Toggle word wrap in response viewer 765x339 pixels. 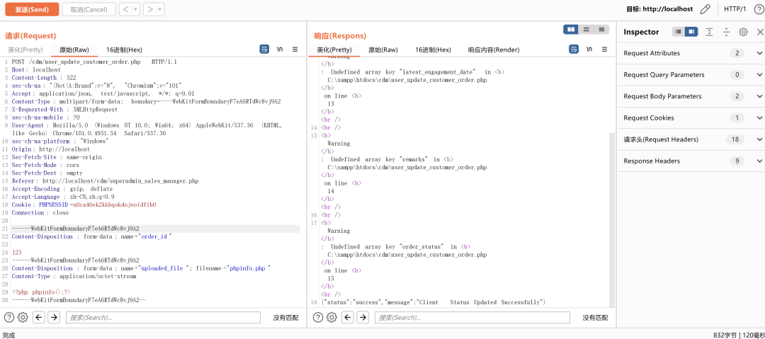[x=574, y=50]
